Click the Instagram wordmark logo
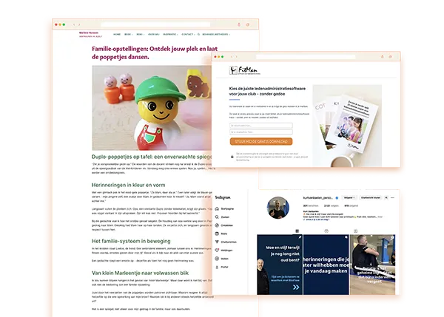 click(223, 197)
